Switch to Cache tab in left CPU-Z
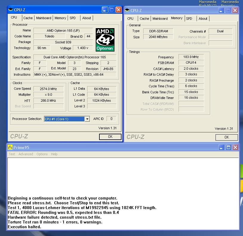 tap(28, 18)
